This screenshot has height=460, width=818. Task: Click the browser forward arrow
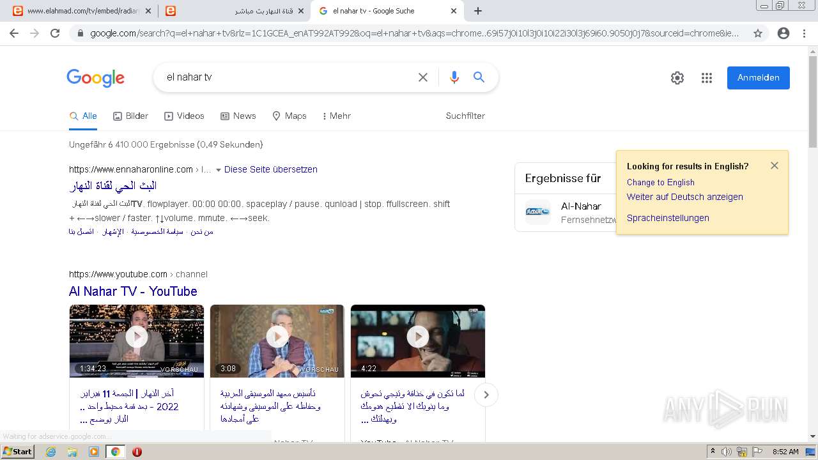35,33
